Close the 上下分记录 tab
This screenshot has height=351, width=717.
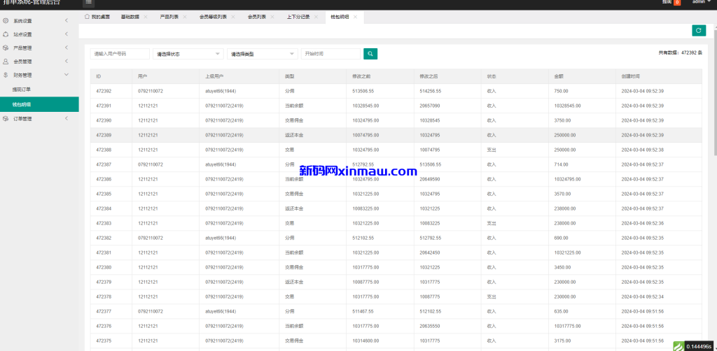click(316, 17)
